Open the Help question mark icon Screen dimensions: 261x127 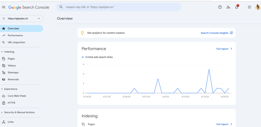[x=220, y=7]
